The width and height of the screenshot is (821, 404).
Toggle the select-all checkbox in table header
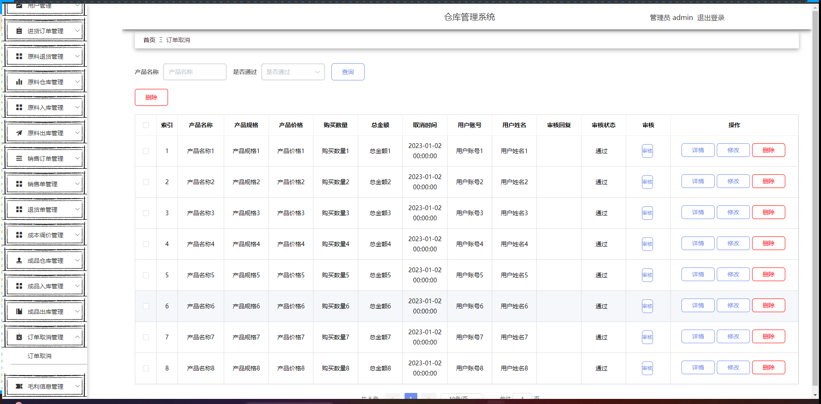(146, 125)
